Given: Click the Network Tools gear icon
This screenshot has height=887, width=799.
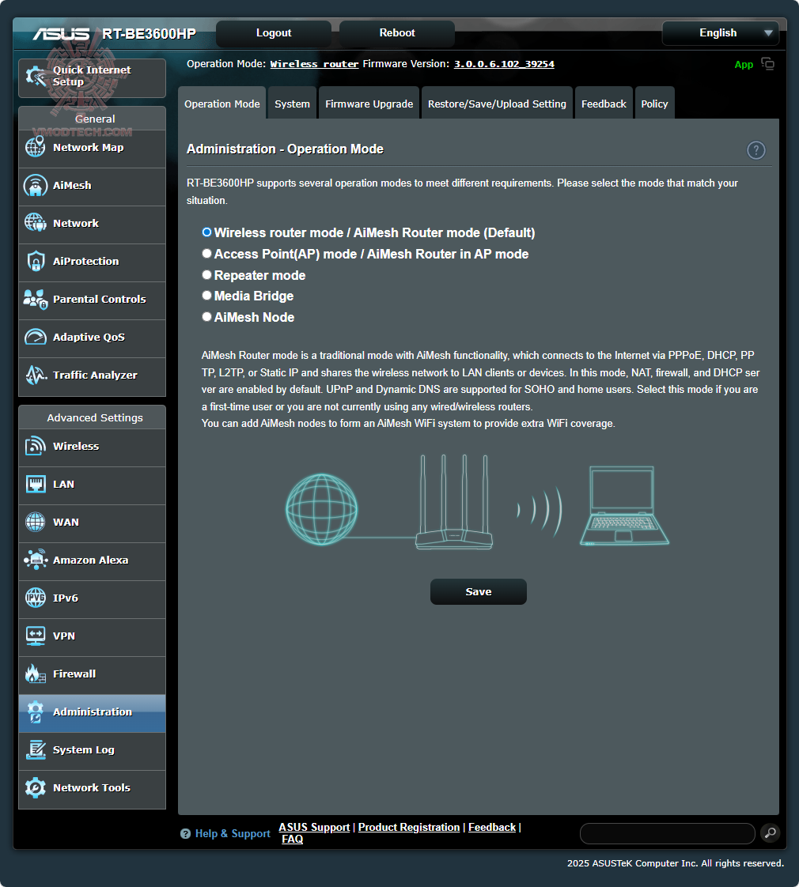Looking at the screenshot, I should pos(35,787).
